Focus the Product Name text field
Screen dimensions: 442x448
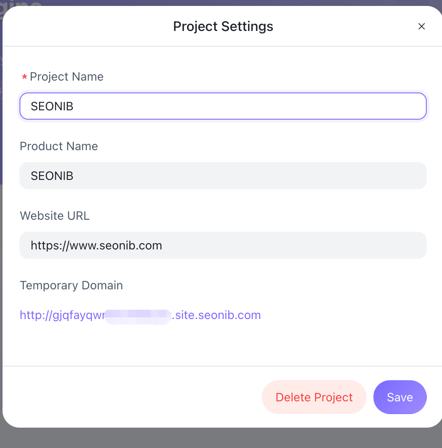pos(223,176)
